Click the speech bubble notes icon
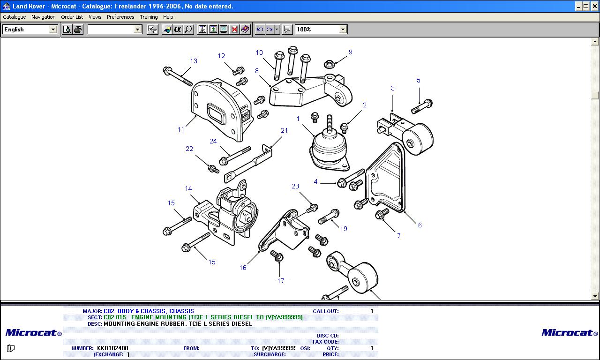The height and width of the screenshot is (360, 600). [287, 30]
